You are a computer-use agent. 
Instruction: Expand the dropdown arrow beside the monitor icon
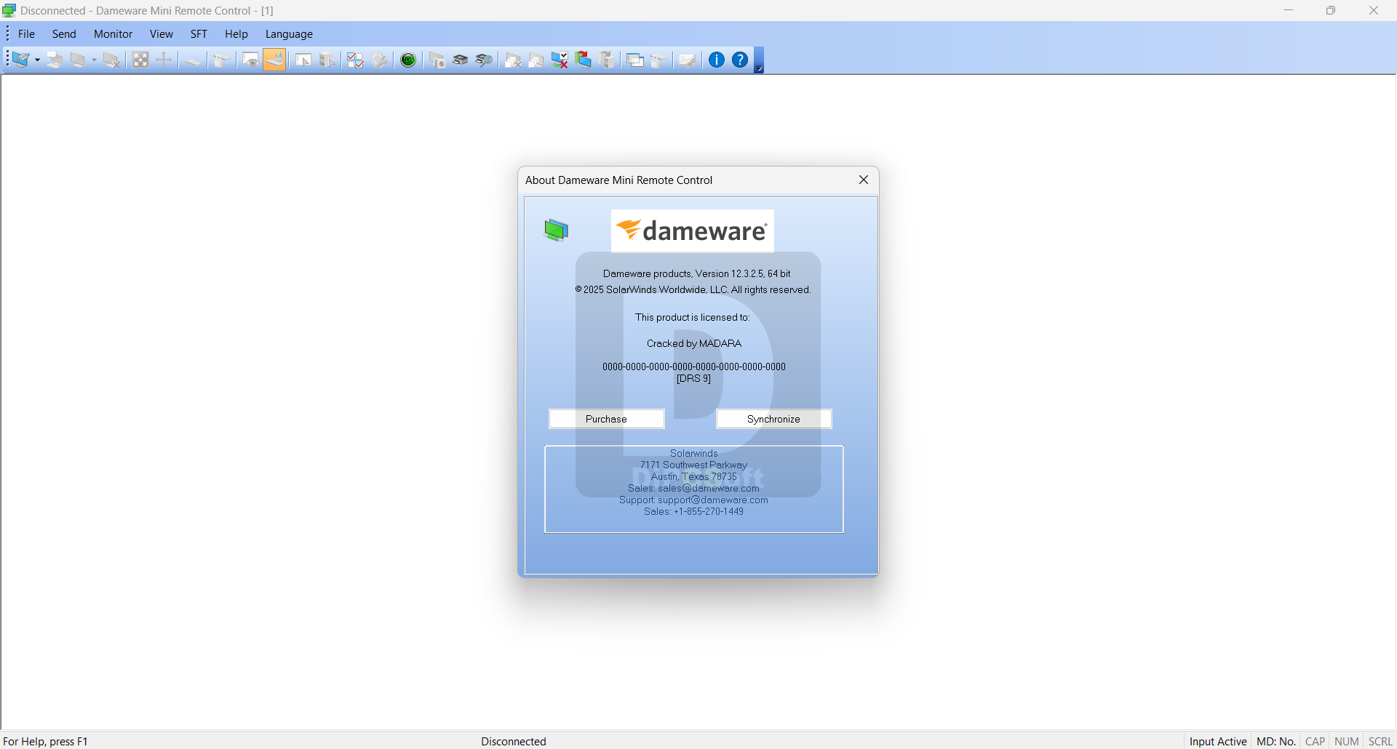click(x=94, y=60)
